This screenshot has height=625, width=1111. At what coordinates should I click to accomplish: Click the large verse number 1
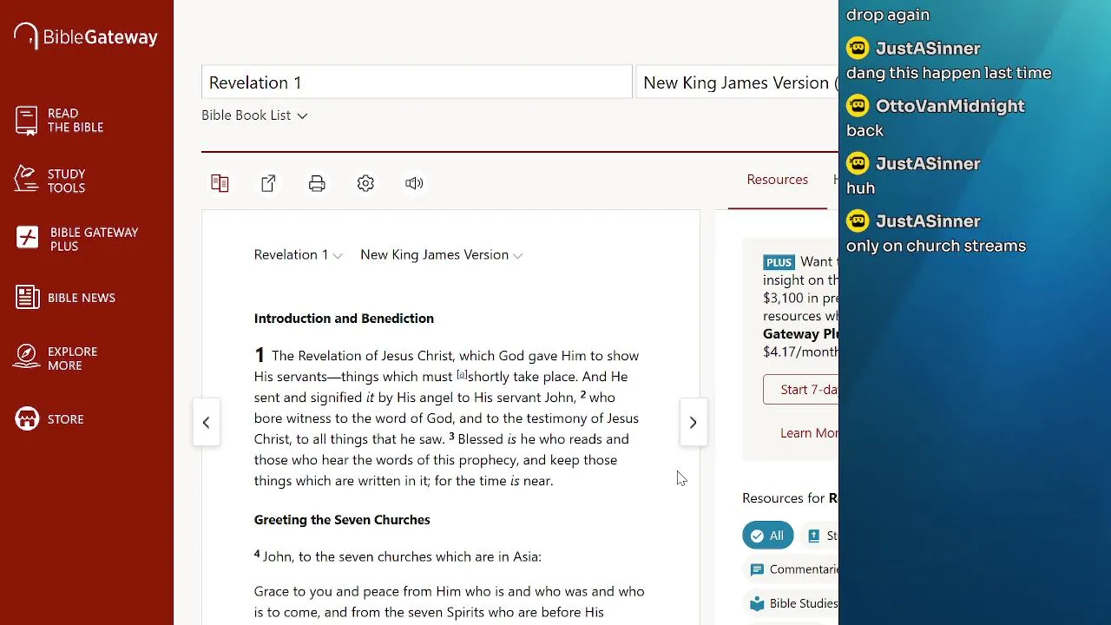point(259,354)
